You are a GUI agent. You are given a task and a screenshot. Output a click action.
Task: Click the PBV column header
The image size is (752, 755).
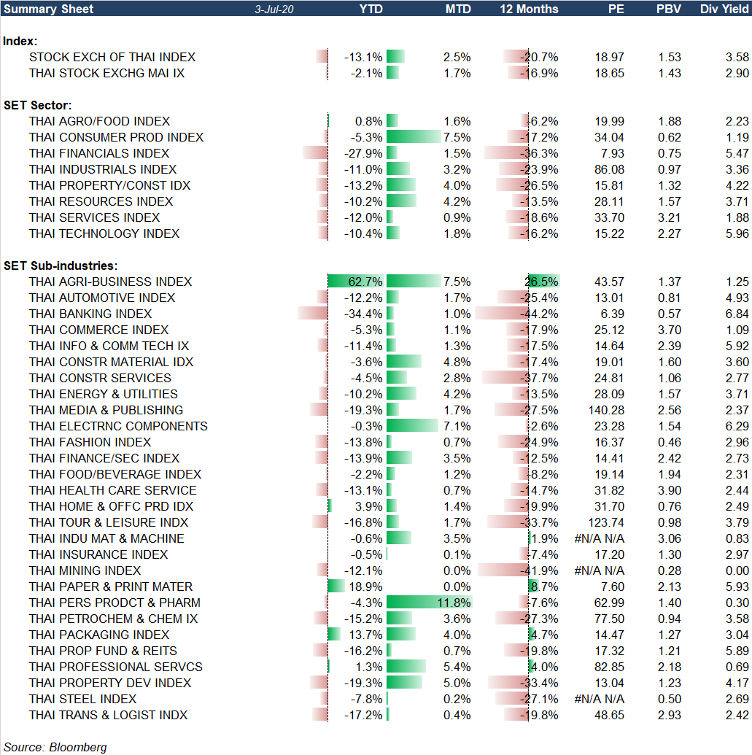coord(669,9)
